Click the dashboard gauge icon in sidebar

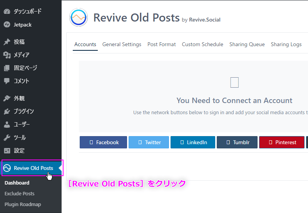(x=7, y=12)
